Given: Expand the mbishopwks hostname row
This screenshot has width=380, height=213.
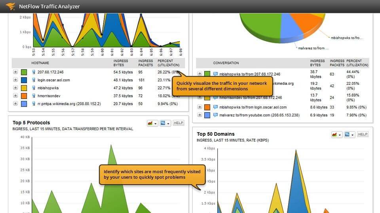Looking at the screenshot, I should click(15, 88).
